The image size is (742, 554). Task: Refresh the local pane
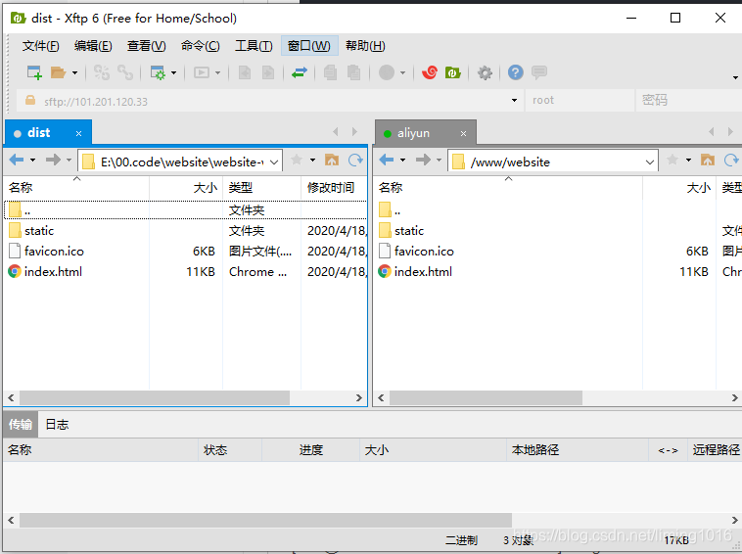355,161
